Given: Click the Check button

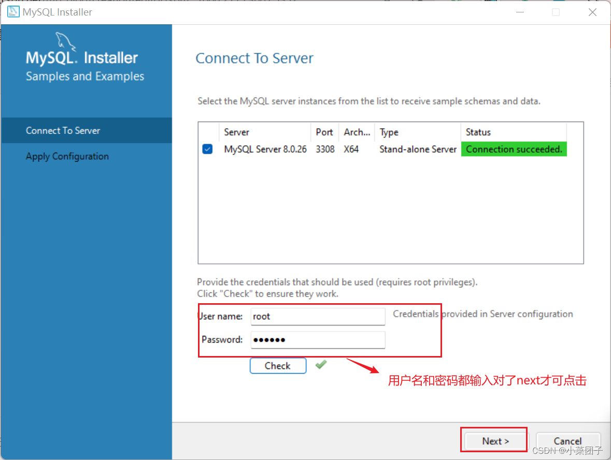Looking at the screenshot, I should coord(278,366).
